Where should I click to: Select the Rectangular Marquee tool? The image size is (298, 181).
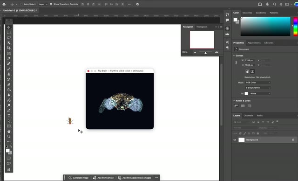[x=9, y=32]
